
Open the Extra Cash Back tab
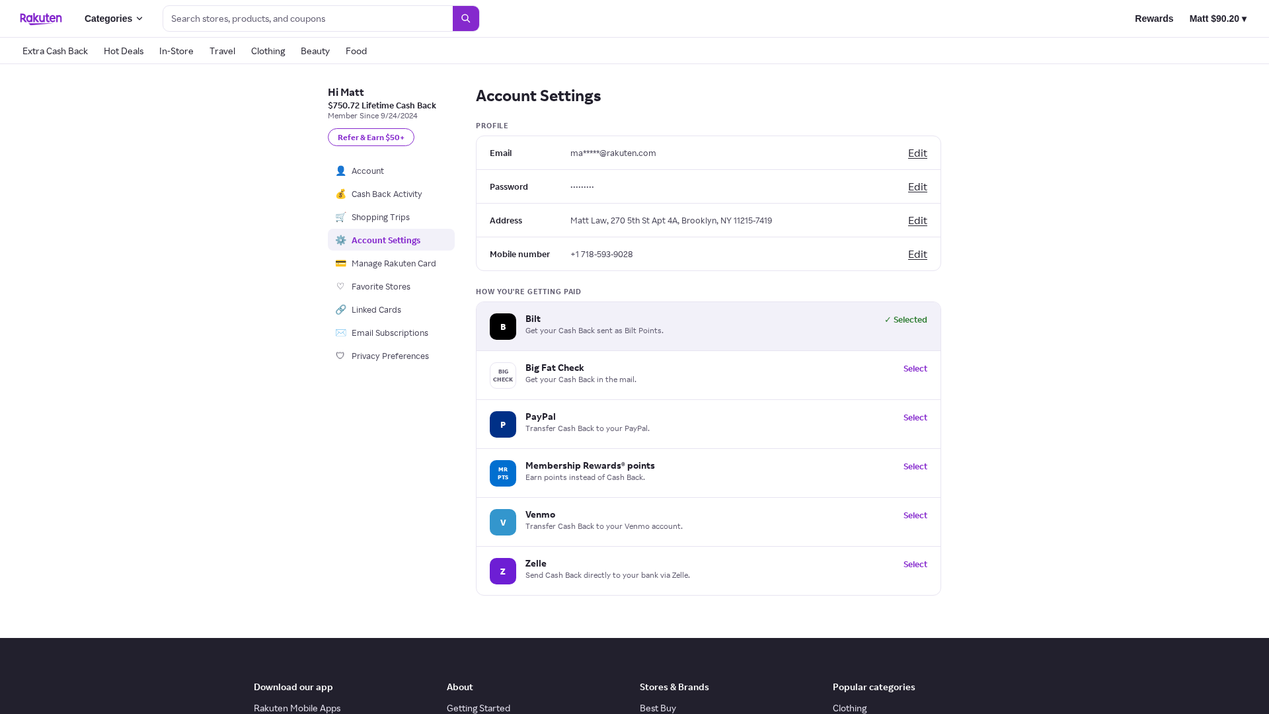55,51
